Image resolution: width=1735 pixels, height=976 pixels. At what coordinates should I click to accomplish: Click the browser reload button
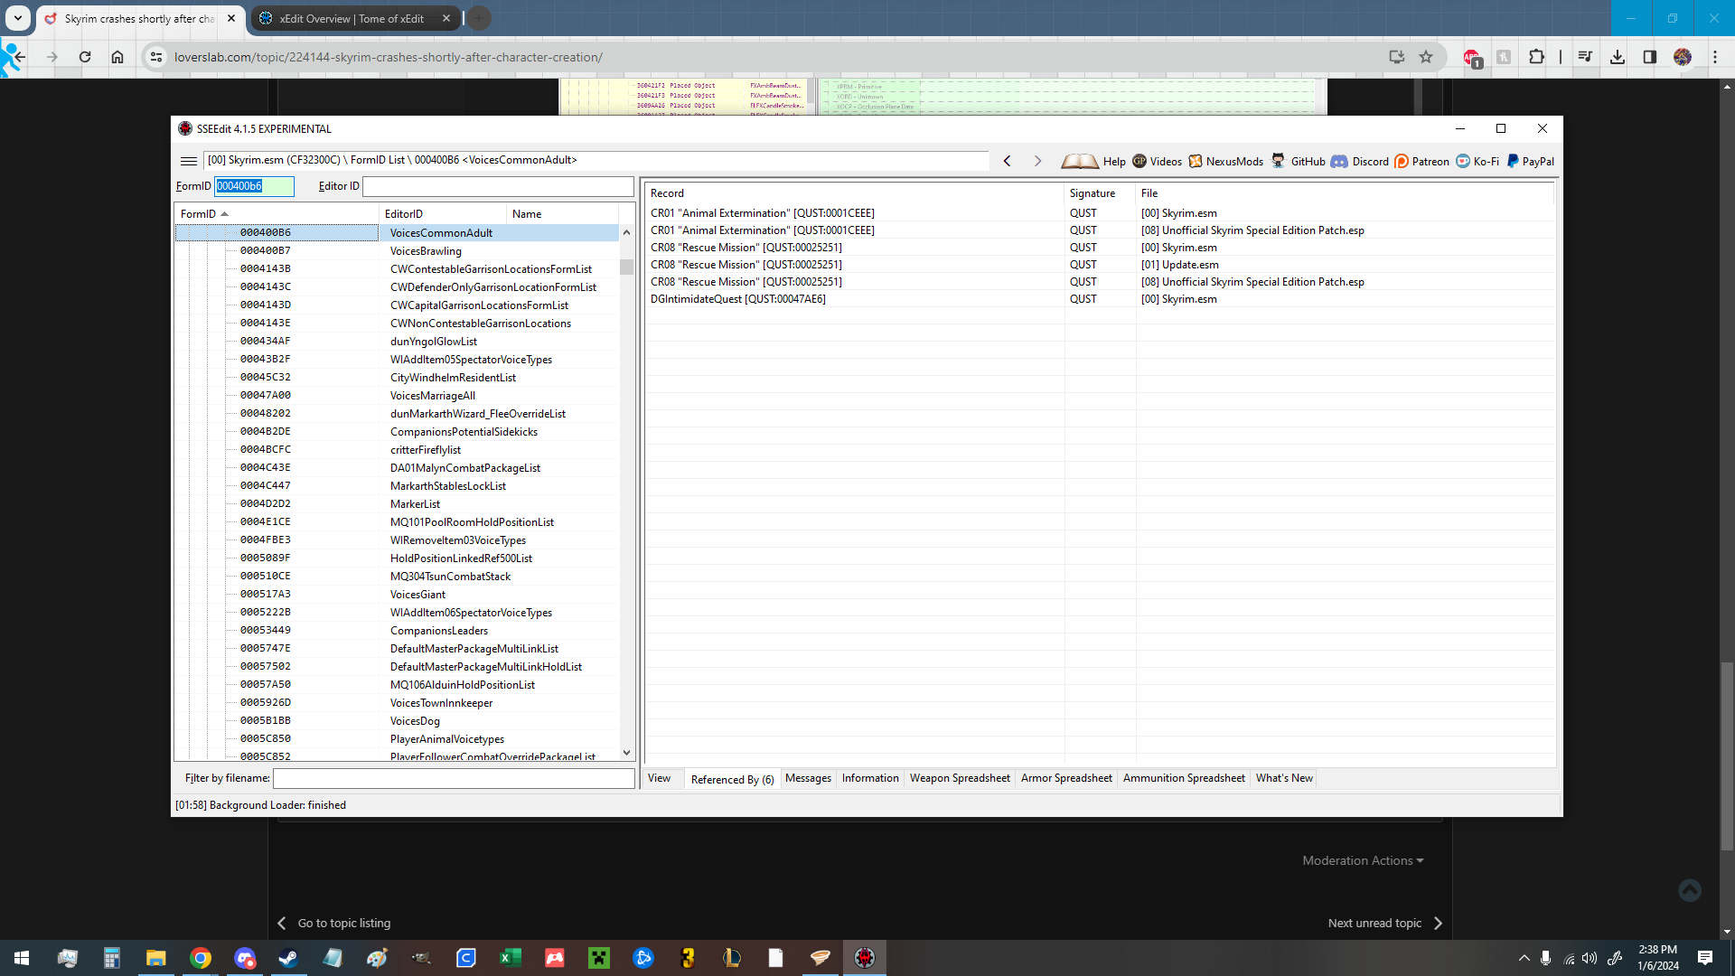click(85, 57)
